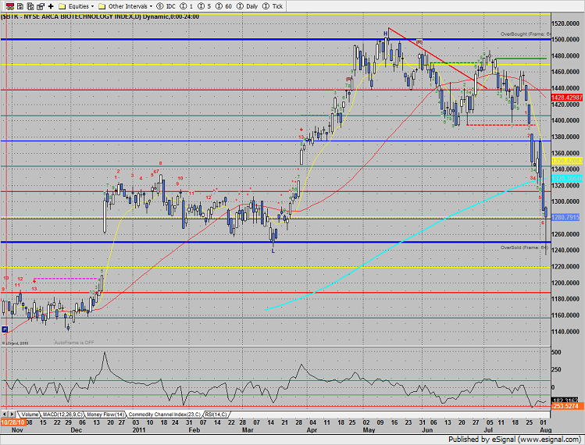Switch to the Daily interval
Screen dimensions: 585x445
[x=248, y=6]
